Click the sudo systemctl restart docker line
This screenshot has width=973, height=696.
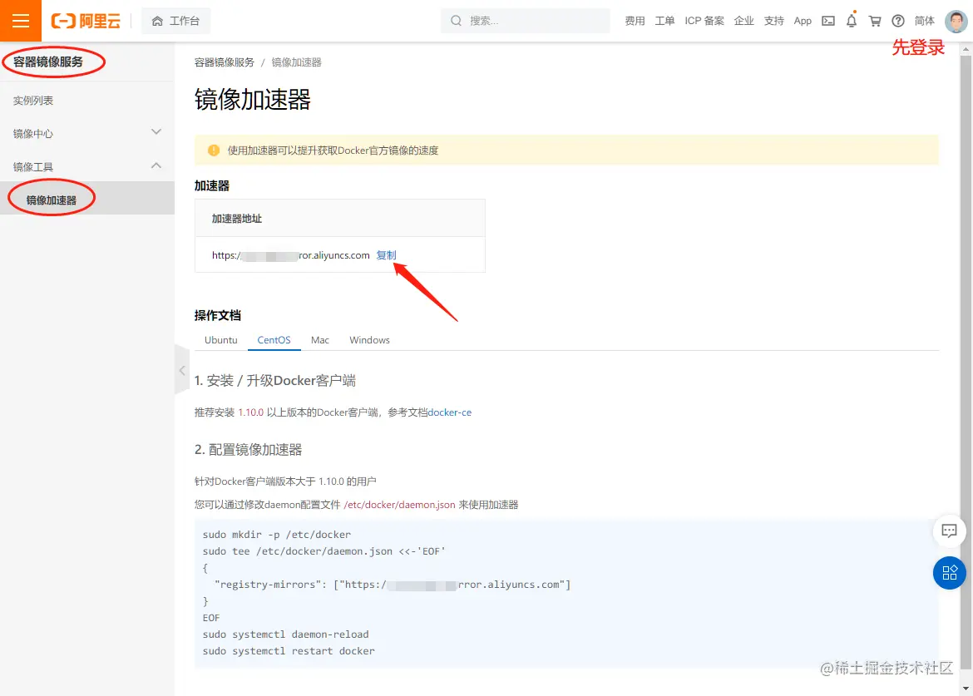click(289, 651)
